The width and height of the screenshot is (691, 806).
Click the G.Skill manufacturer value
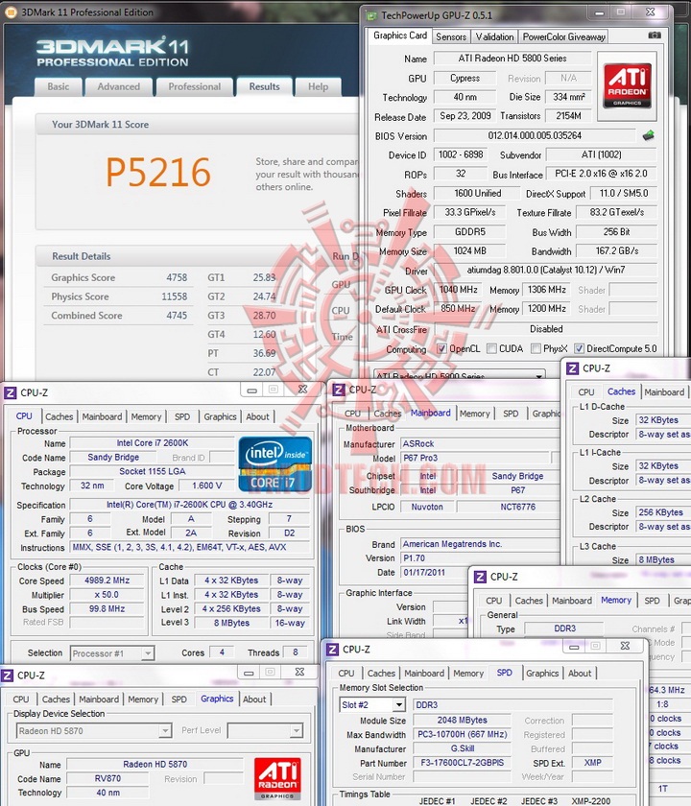[x=463, y=749]
